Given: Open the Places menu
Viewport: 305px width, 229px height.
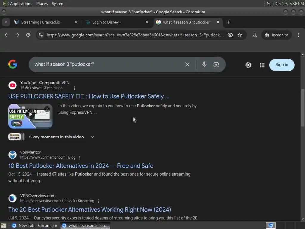Looking at the screenshot, I should pyautogui.click(x=42, y=4).
